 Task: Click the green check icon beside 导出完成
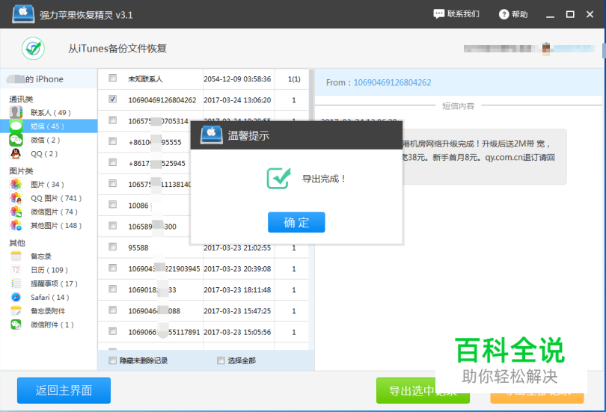[278, 178]
